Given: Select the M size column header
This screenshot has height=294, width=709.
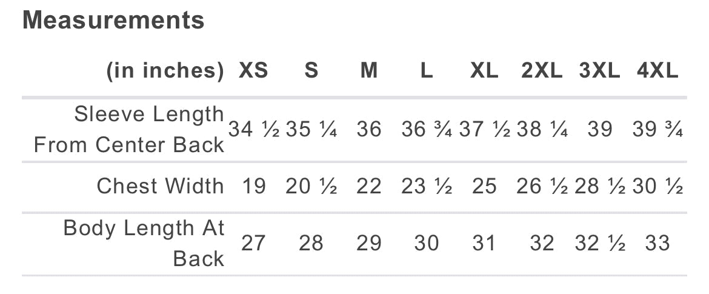Looking at the screenshot, I should click(x=369, y=71).
